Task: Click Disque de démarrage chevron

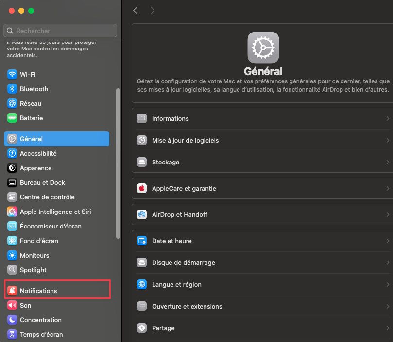Action: coord(388,262)
